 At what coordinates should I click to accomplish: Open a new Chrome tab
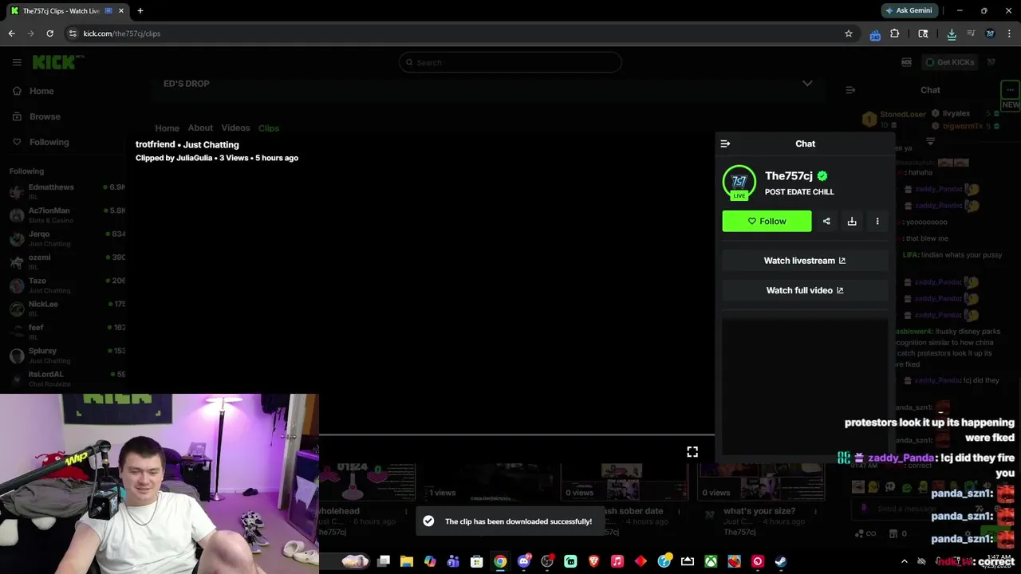[140, 11]
